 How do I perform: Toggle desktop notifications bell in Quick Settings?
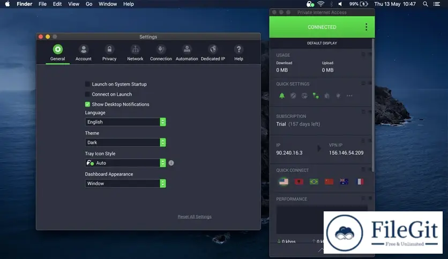pyautogui.click(x=282, y=96)
